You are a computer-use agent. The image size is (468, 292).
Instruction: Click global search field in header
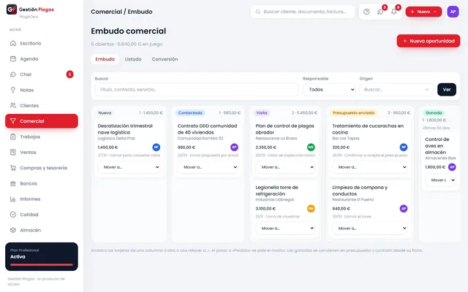coord(303,12)
